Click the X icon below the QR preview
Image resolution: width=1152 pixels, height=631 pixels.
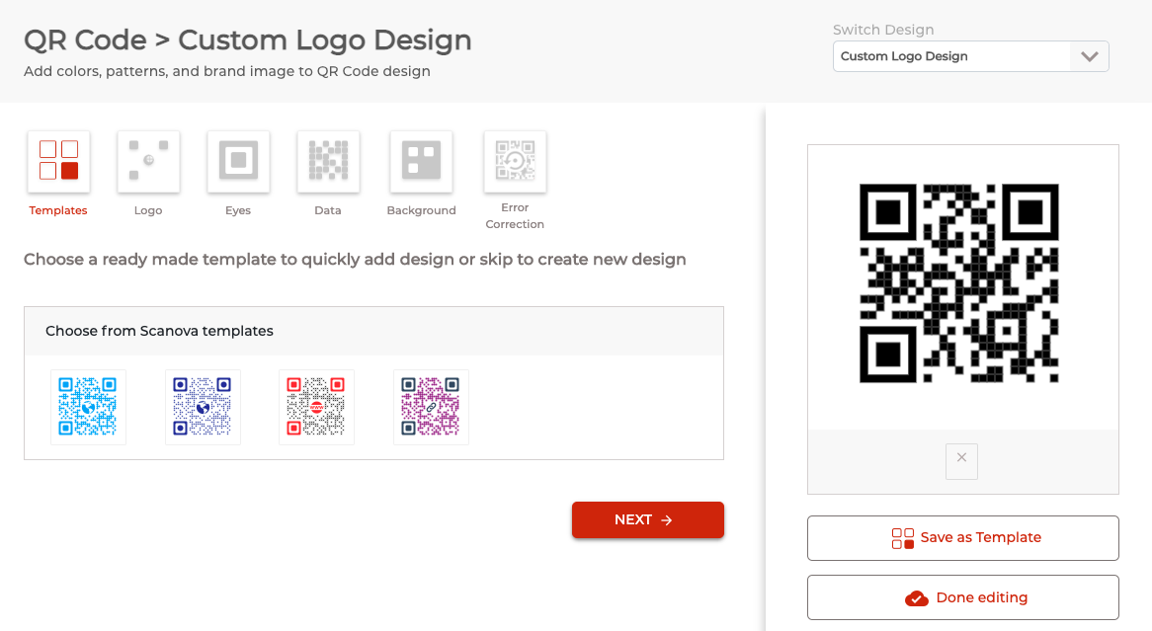[961, 460]
